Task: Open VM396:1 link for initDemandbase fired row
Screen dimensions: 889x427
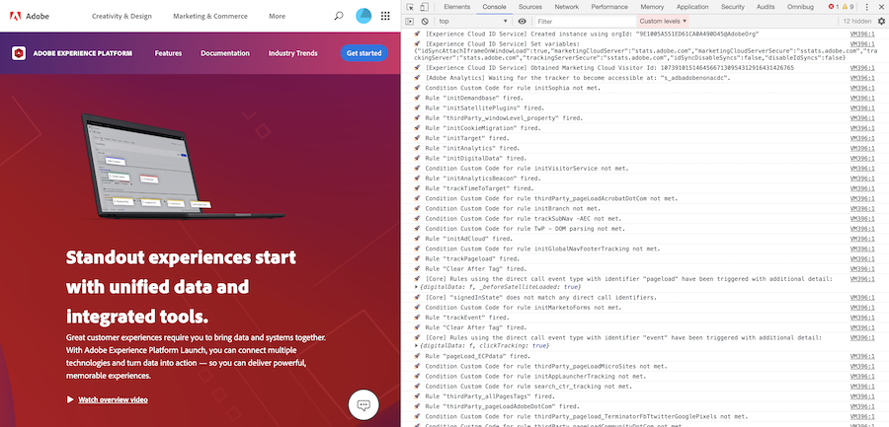Action: 862,98
